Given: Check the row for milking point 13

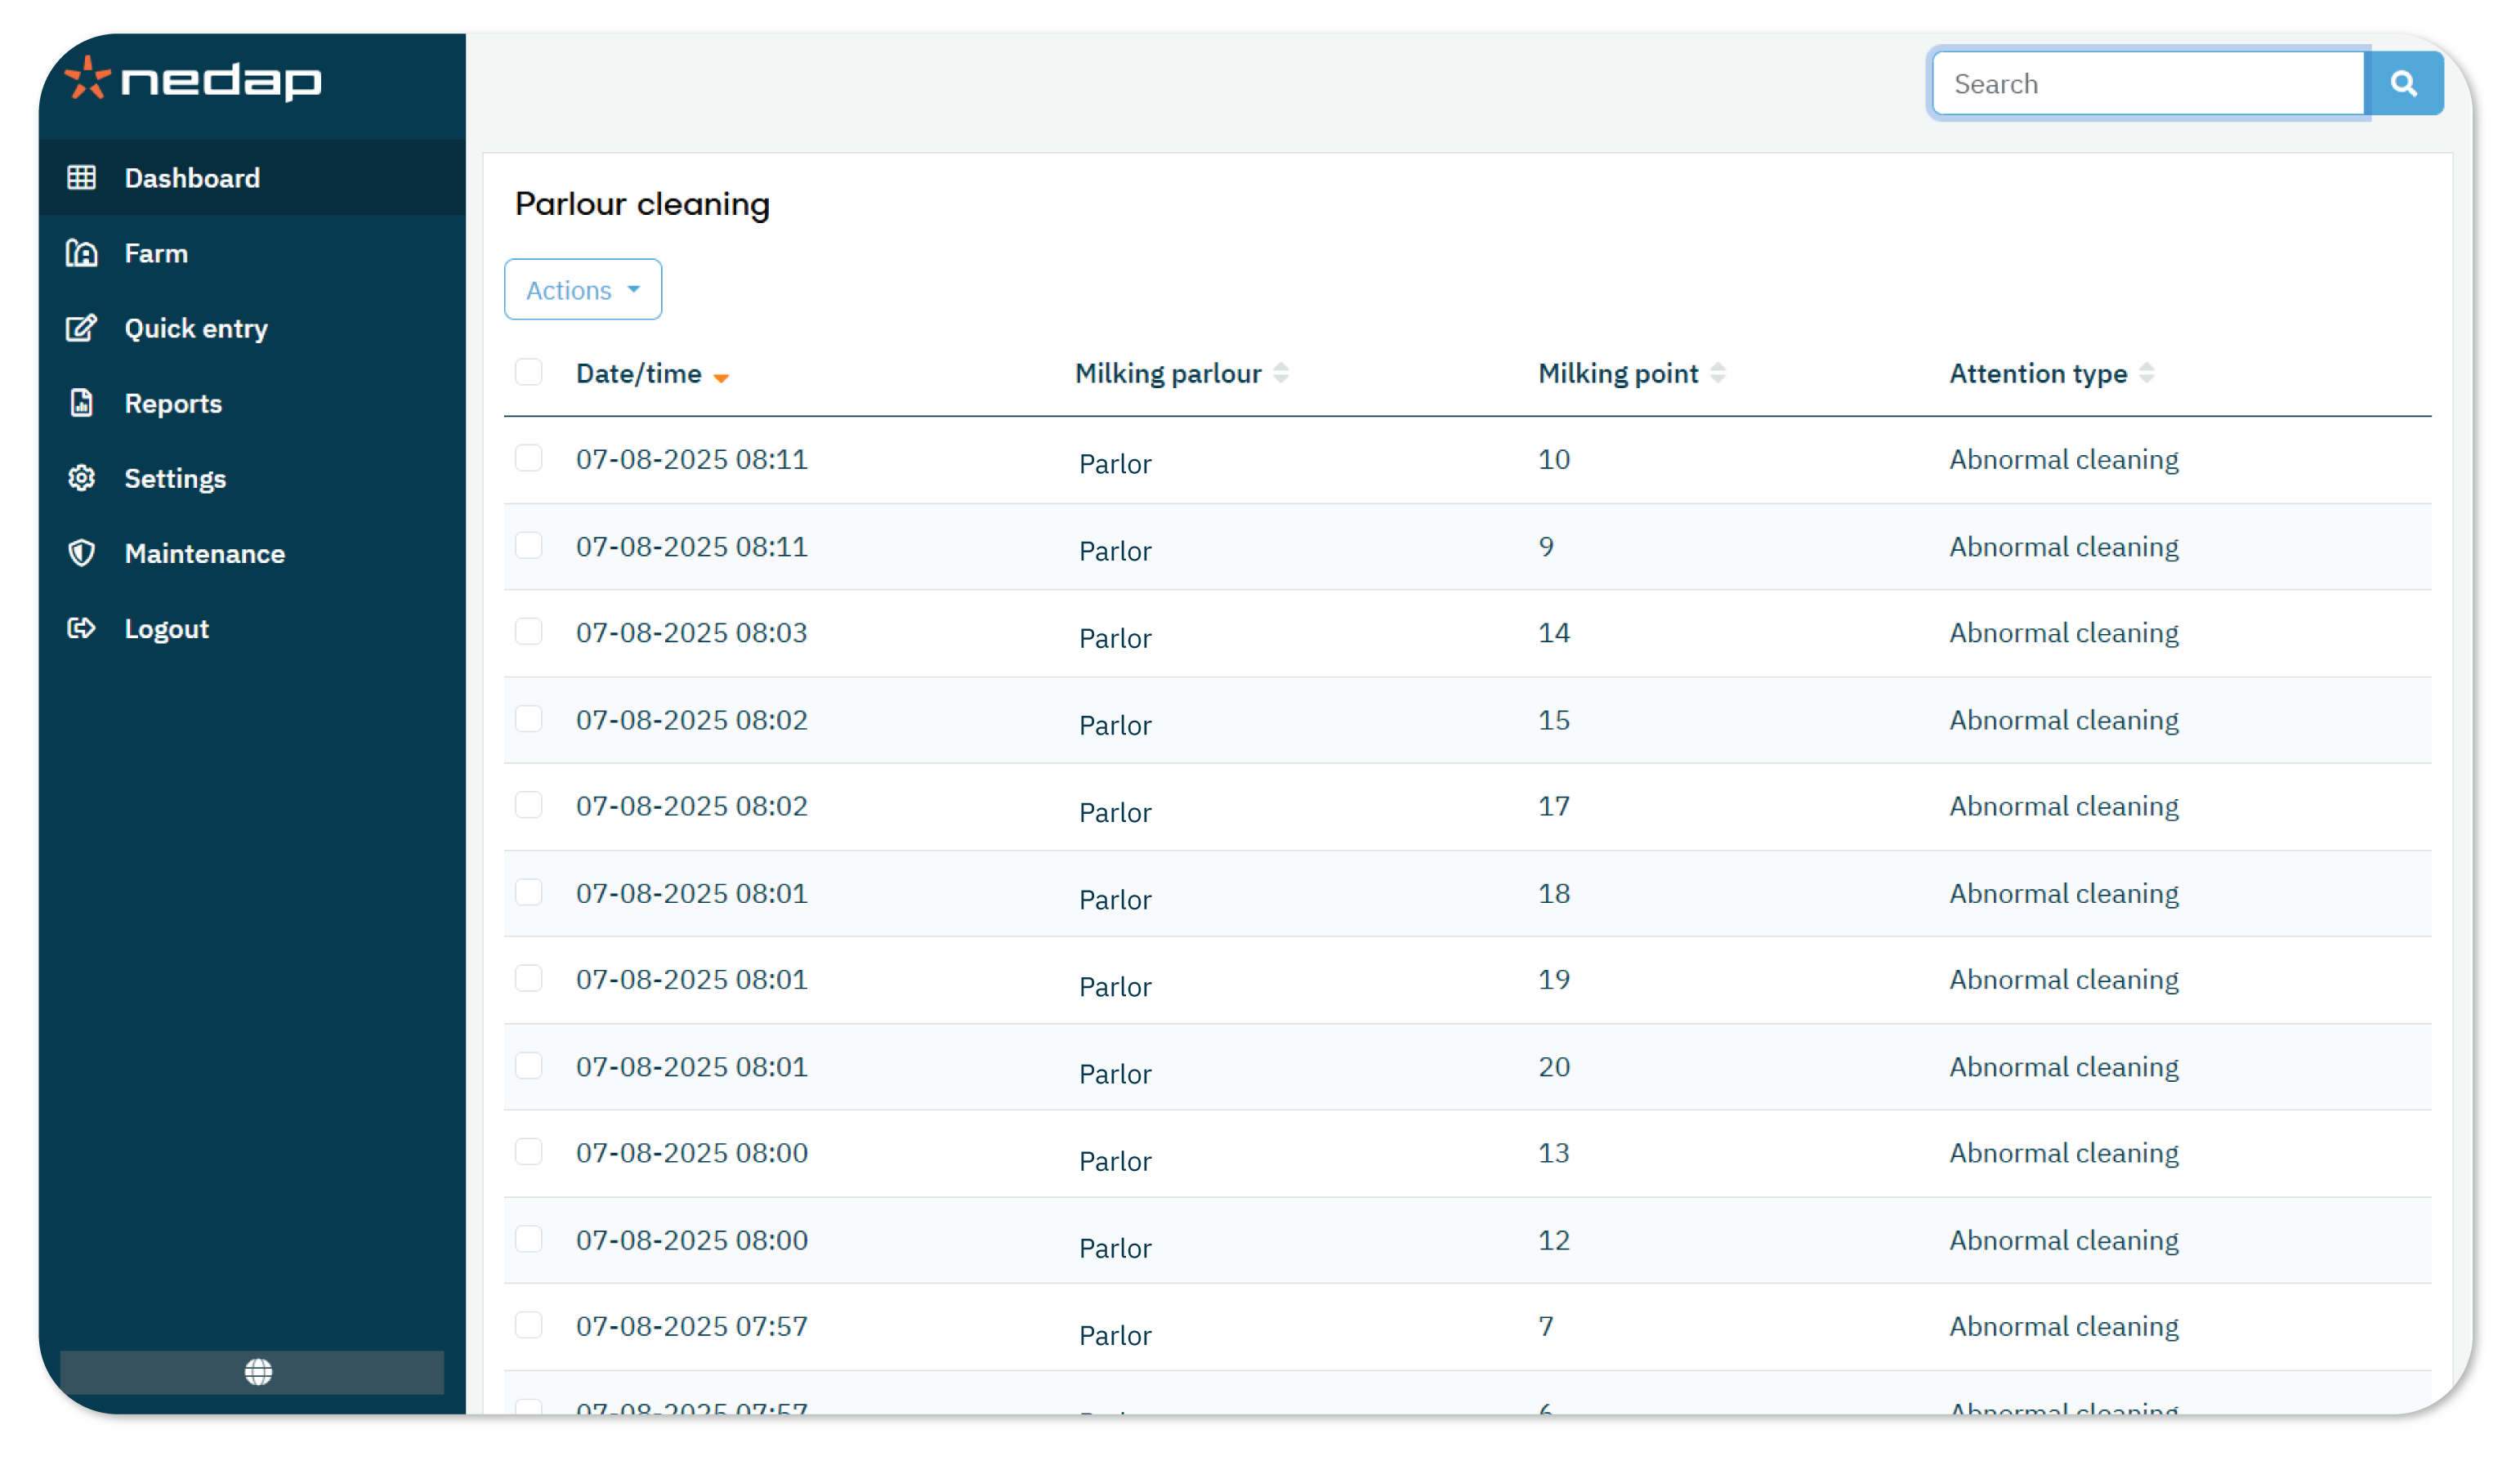Looking at the screenshot, I should click(529, 1152).
